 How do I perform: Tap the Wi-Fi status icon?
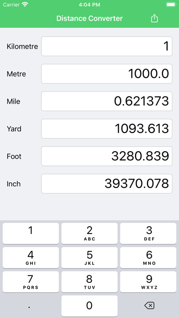click(25, 5)
